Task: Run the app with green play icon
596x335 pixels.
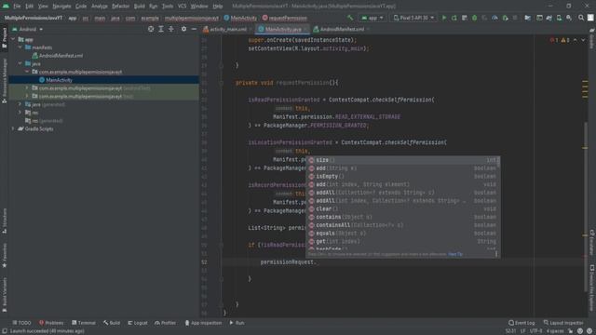Action: pyautogui.click(x=443, y=18)
